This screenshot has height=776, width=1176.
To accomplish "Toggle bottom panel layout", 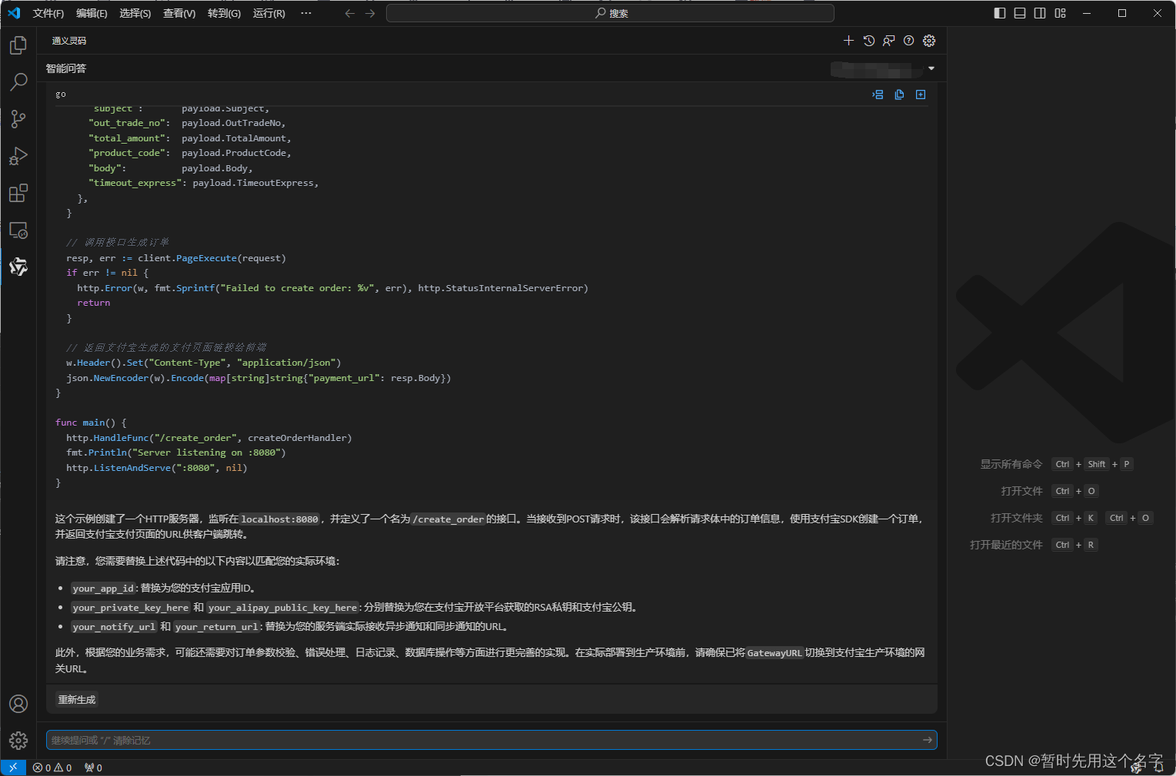I will point(1020,13).
